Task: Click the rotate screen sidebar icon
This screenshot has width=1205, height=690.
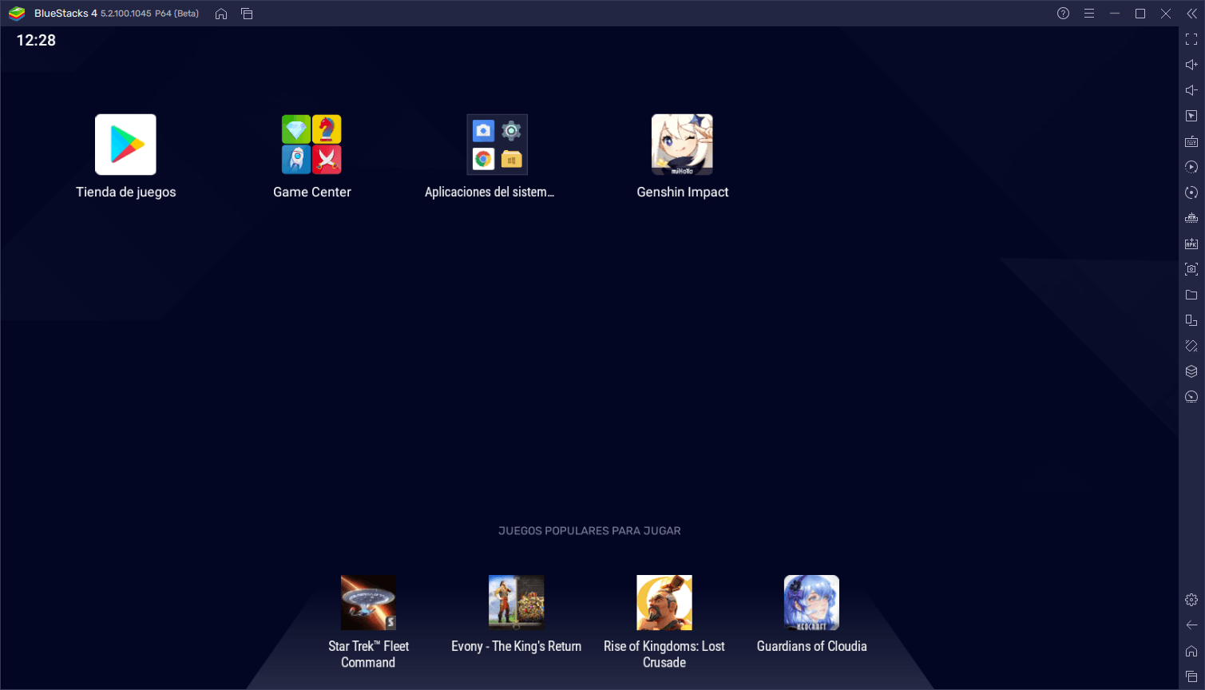Action: 1191,320
